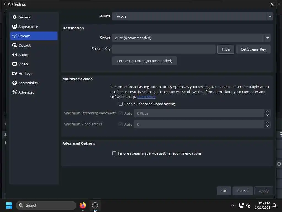The width and height of the screenshot is (282, 212).
Task: Click Connect Account (recommended)
Action: coord(144,61)
